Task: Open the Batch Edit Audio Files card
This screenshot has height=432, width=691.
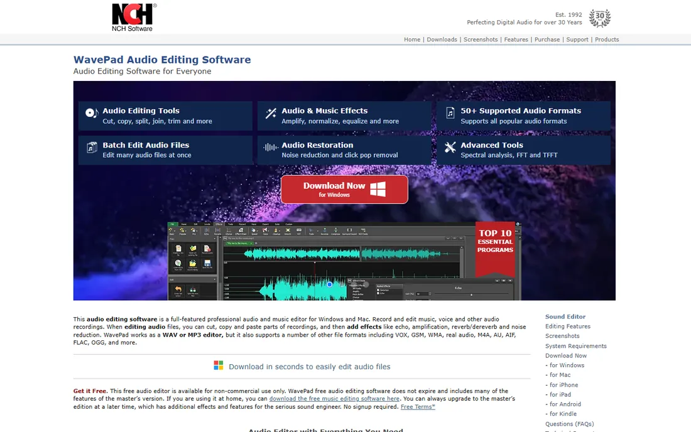Action: [x=165, y=150]
